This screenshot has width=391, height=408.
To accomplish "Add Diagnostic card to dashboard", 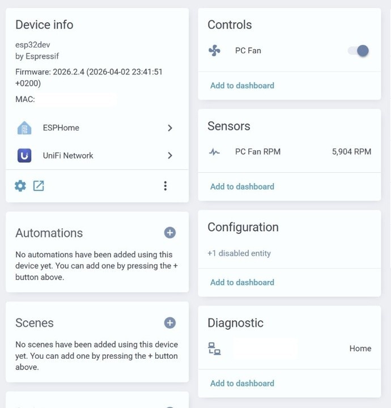I will (x=242, y=383).
